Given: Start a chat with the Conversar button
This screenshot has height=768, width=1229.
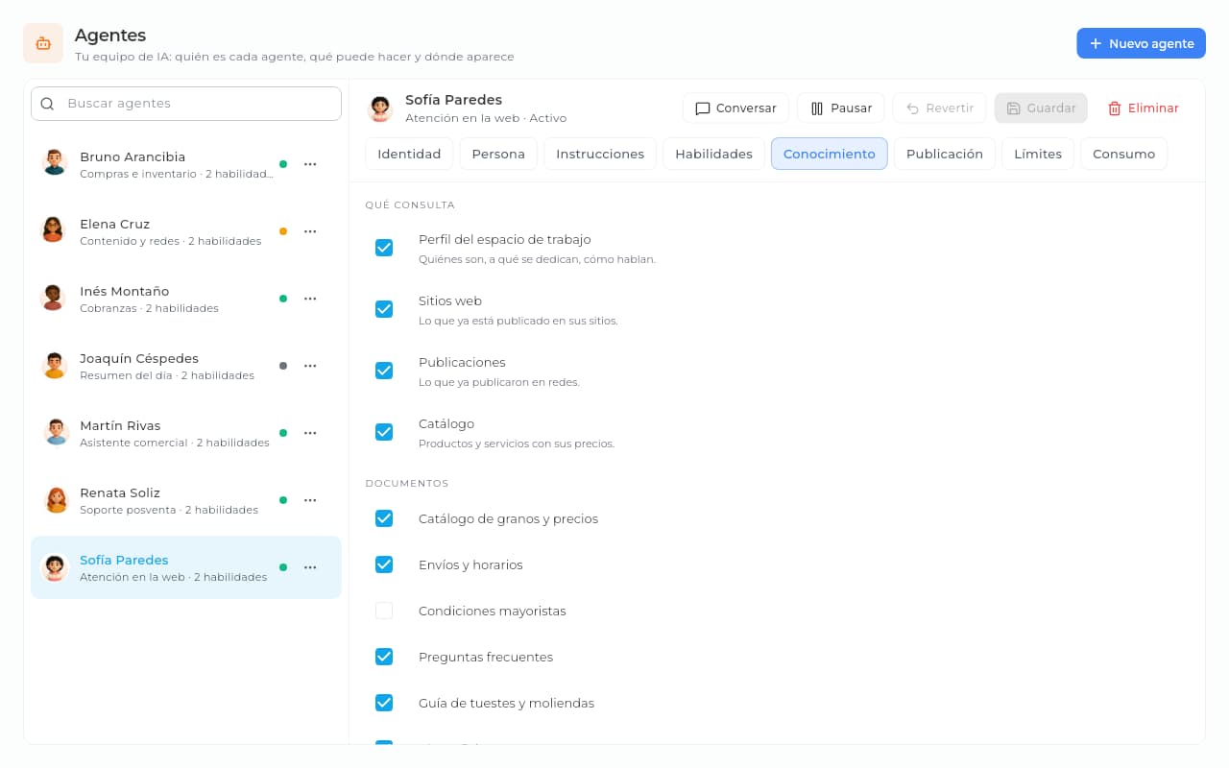Looking at the screenshot, I should click(x=735, y=108).
